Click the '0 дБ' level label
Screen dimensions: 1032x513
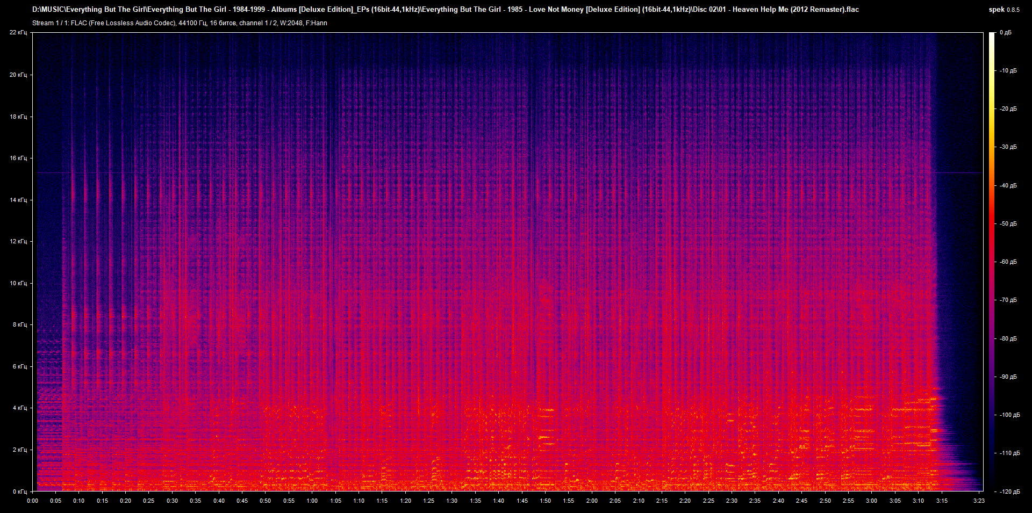point(1005,33)
